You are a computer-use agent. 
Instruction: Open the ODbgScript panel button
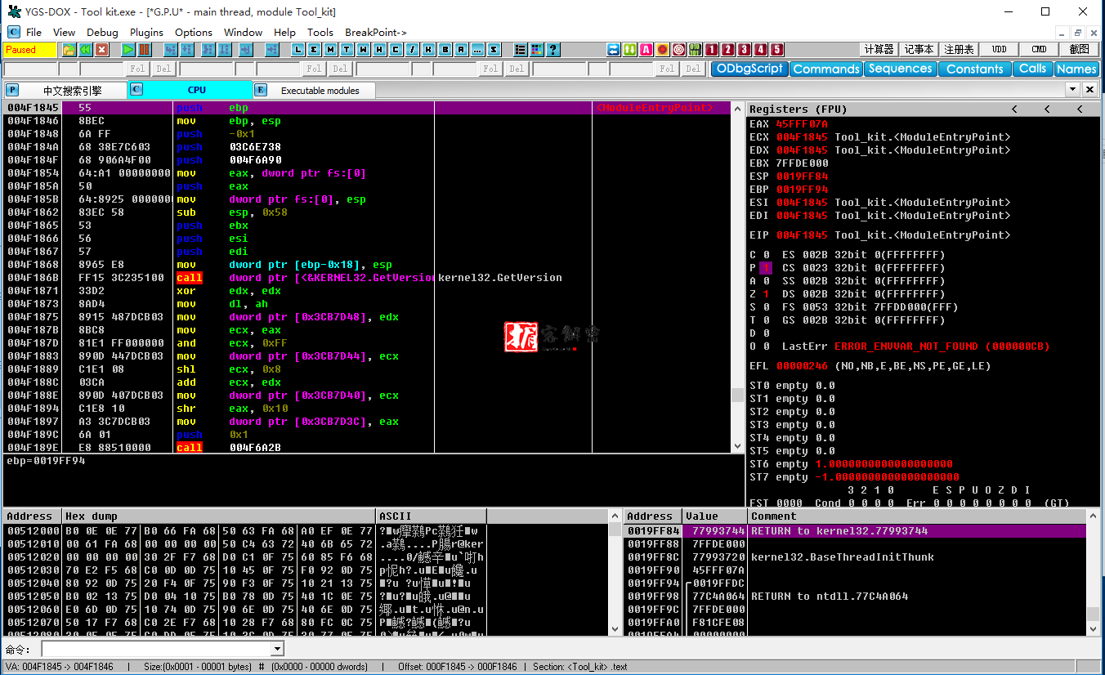(x=749, y=69)
